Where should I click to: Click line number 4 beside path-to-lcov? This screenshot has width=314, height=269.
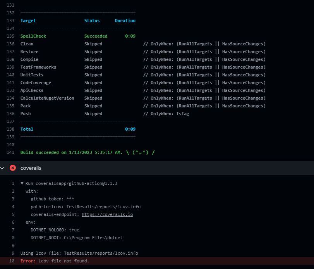coord(13,207)
